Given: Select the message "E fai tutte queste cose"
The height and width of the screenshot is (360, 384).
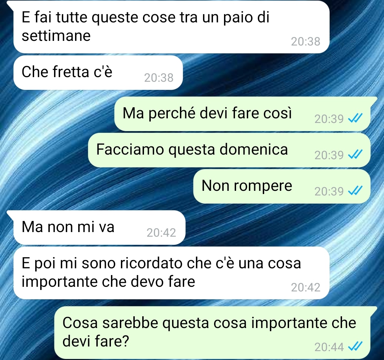Looking at the screenshot, I should [171, 27].
